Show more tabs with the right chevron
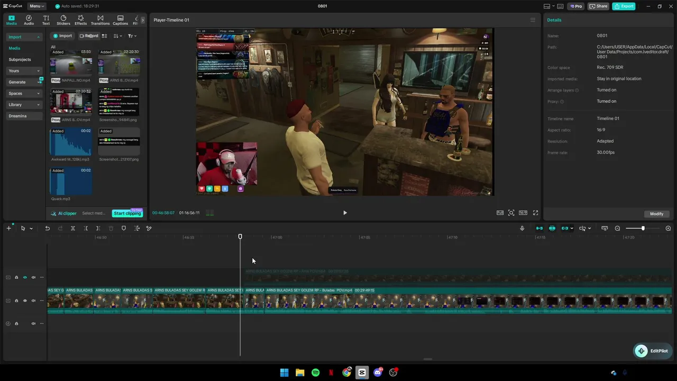The width and height of the screenshot is (677, 381). (x=142, y=20)
